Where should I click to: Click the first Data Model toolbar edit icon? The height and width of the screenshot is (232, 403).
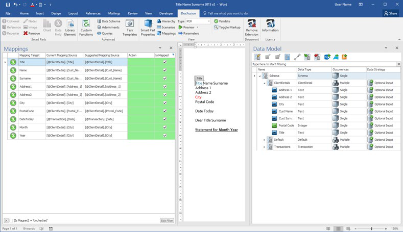(x=257, y=57)
